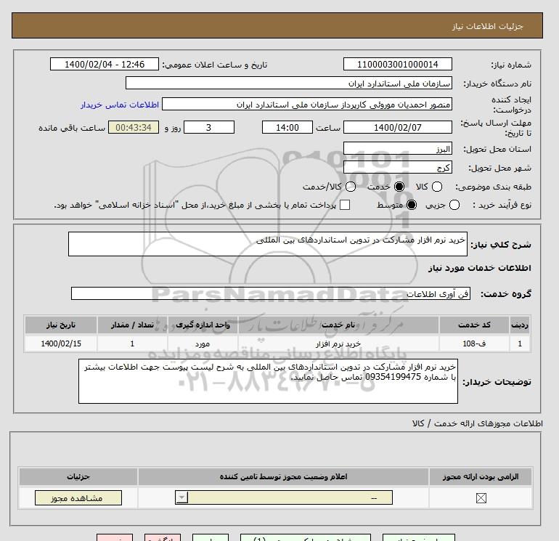Click the توضیحات خریدار text area
This screenshot has height=541, width=559.
tap(268, 381)
